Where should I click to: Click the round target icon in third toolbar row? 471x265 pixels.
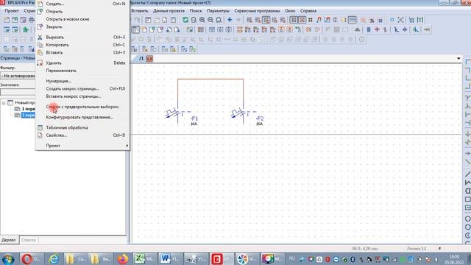361,39
